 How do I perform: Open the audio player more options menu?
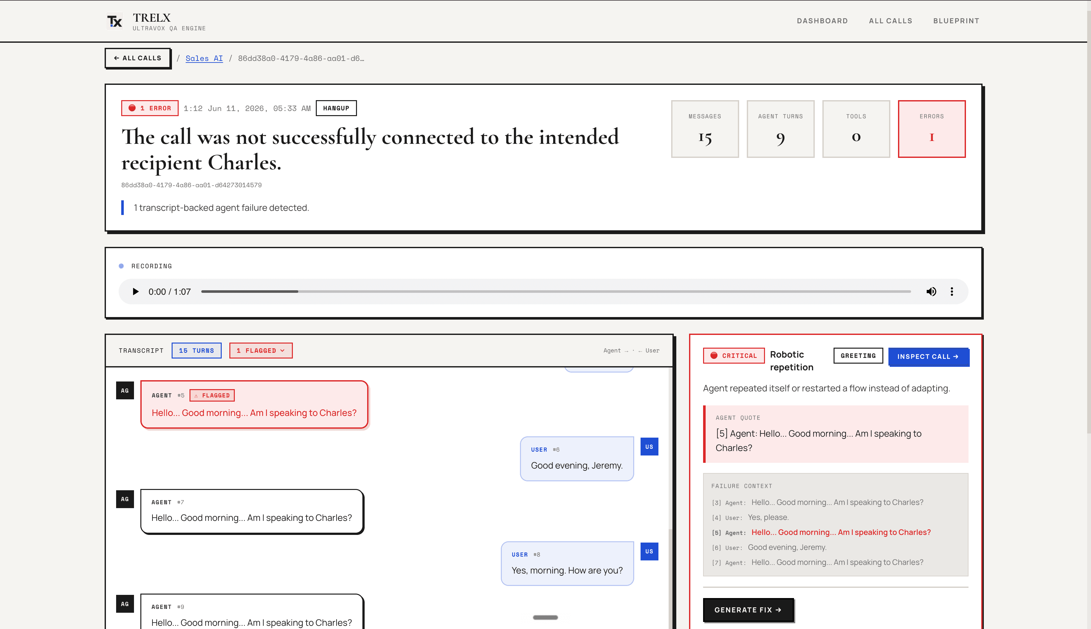[952, 292]
